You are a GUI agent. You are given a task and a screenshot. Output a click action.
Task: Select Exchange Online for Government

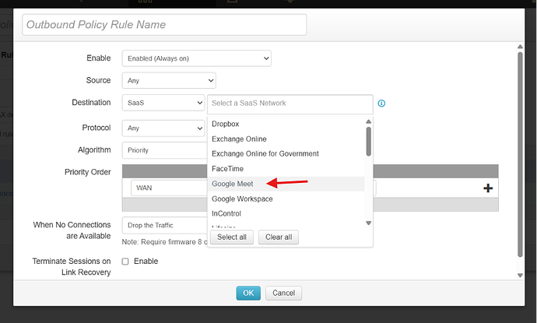pyautogui.click(x=286, y=154)
